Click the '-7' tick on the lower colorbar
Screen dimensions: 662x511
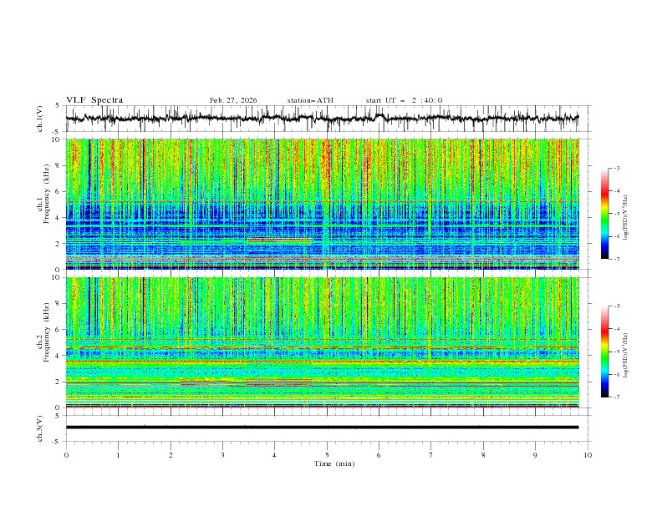617,397
